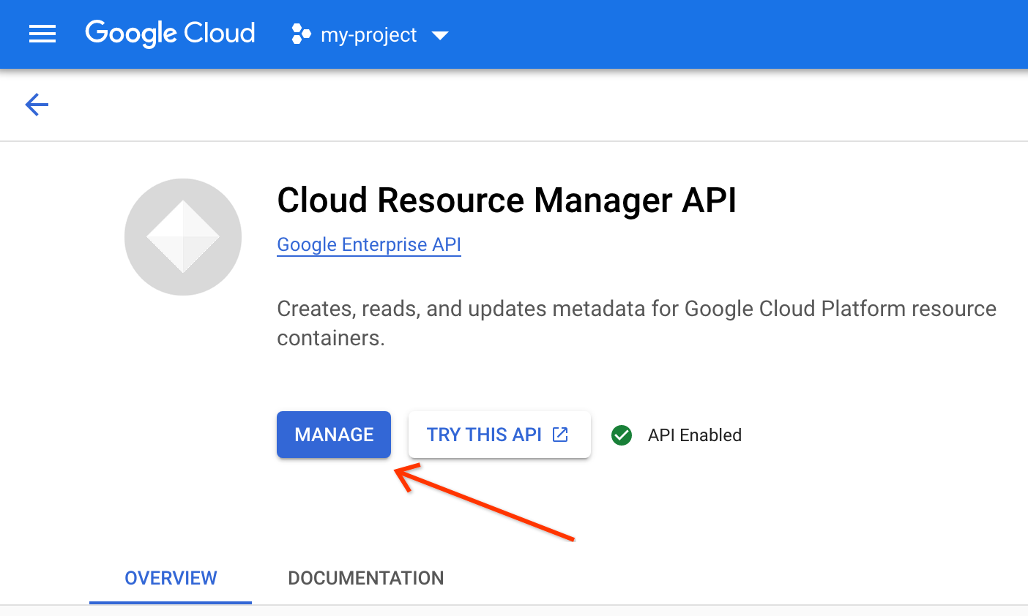Click the blue underline beneath Overview tab

(171, 602)
